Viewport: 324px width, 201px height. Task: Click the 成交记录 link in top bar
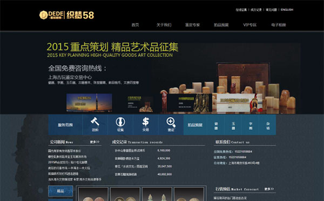[x=256, y=10]
